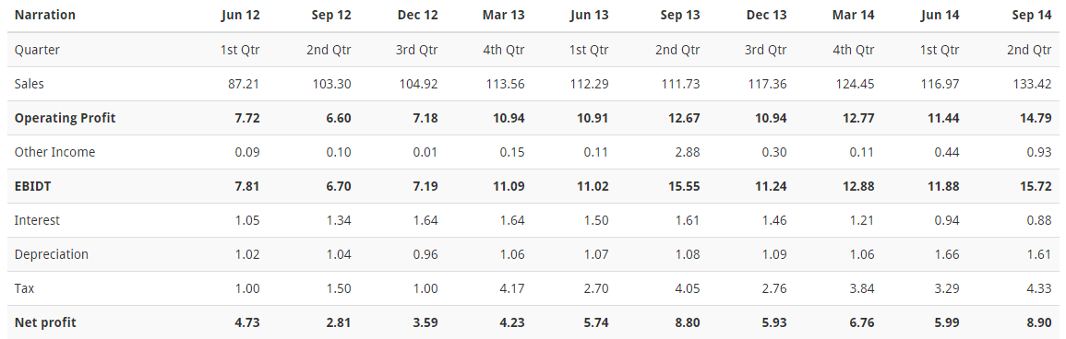The height and width of the screenshot is (339, 1066).
Task: Select the Operating Profit row label
Action: click(x=66, y=118)
